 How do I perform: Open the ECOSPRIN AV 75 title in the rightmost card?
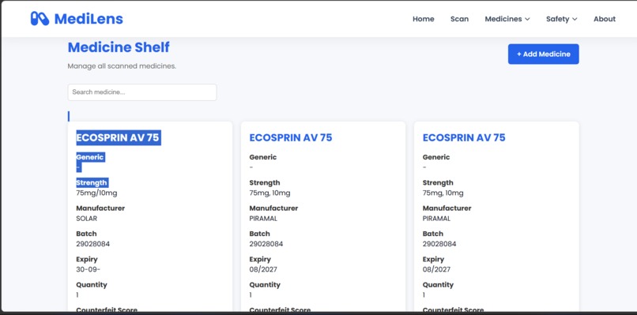pos(464,137)
